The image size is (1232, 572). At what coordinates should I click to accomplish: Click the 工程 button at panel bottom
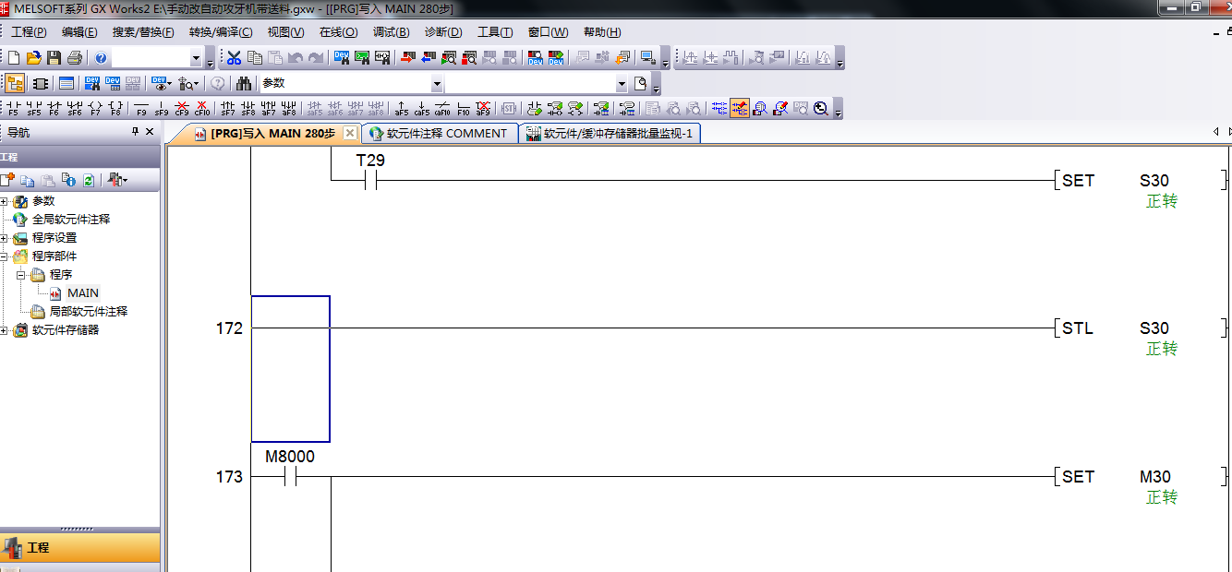pos(37,547)
